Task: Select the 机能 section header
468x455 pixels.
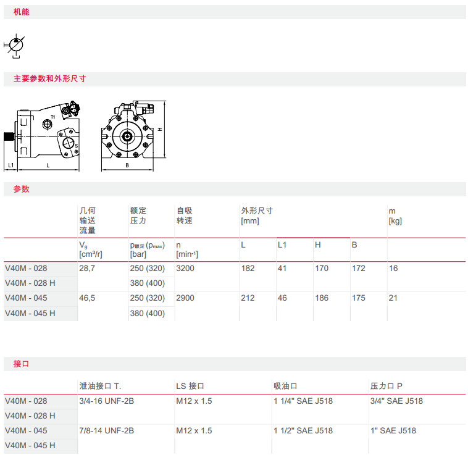Action: (22, 12)
